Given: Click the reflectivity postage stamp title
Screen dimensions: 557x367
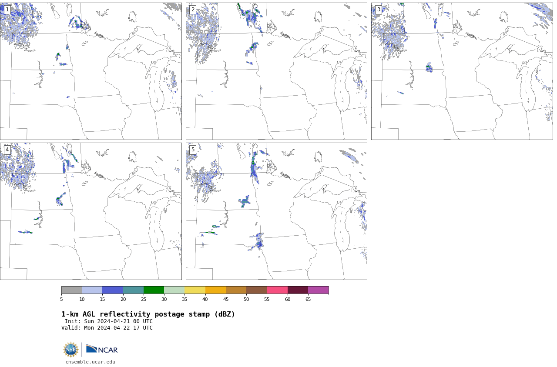Looking at the screenshot, I should coord(148,314).
